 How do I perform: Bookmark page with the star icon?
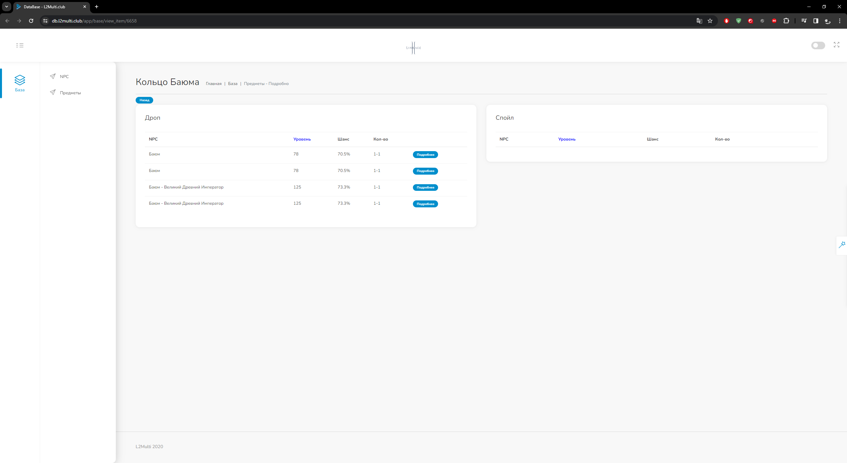(x=710, y=21)
